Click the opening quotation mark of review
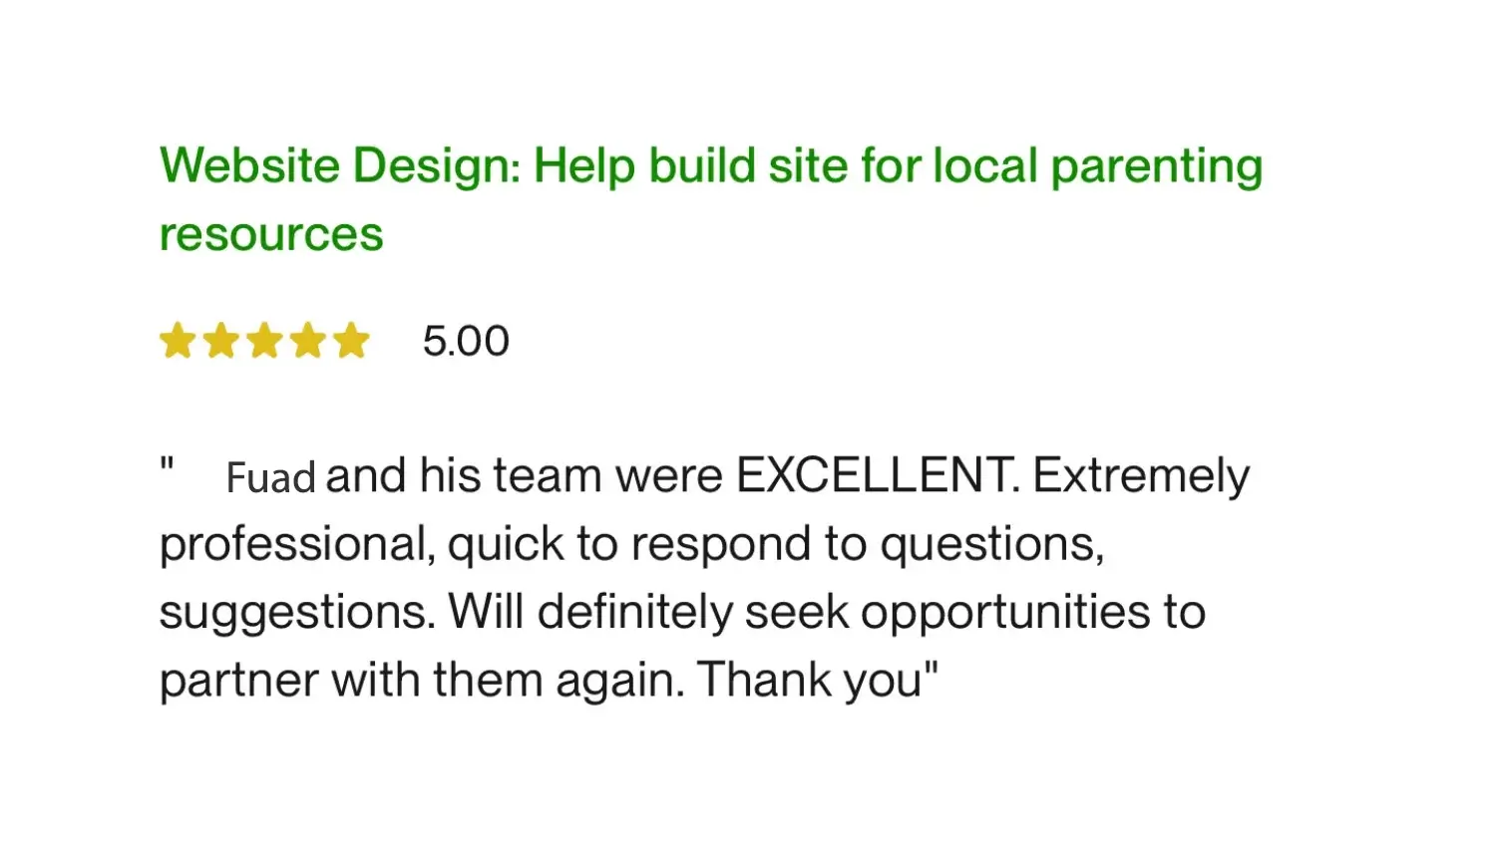 (x=168, y=464)
